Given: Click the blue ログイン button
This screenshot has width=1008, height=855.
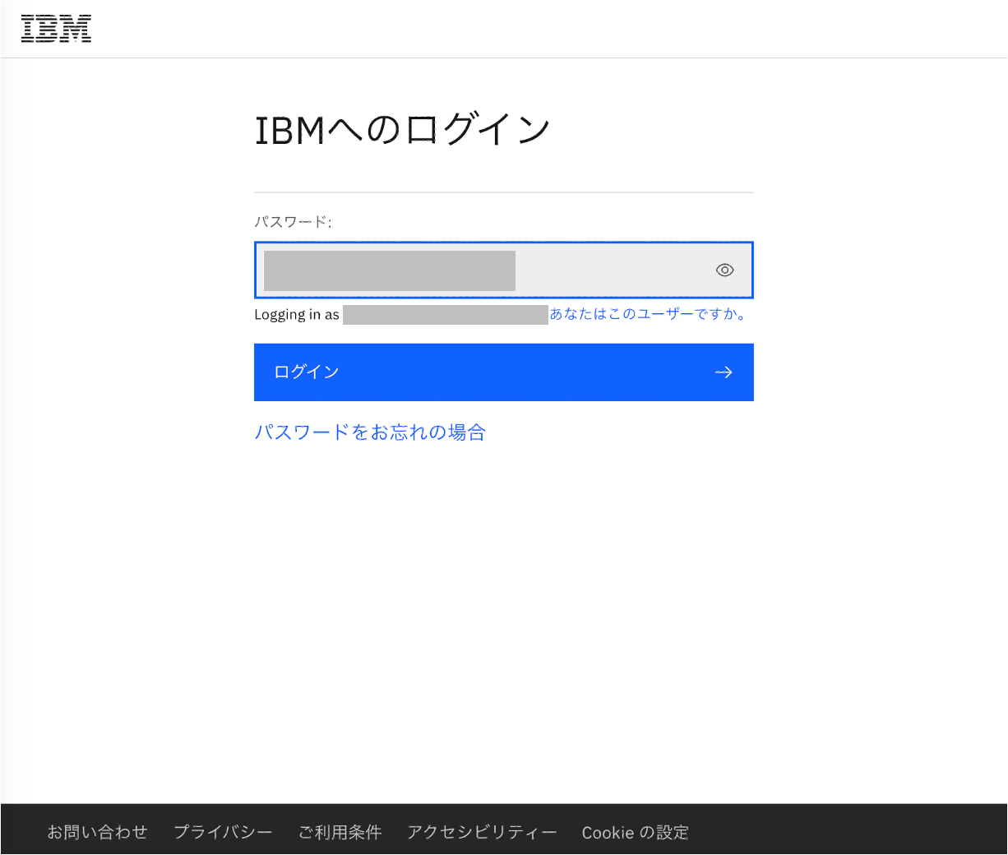Looking at the screenshot, I should click(x=504, y=372).
